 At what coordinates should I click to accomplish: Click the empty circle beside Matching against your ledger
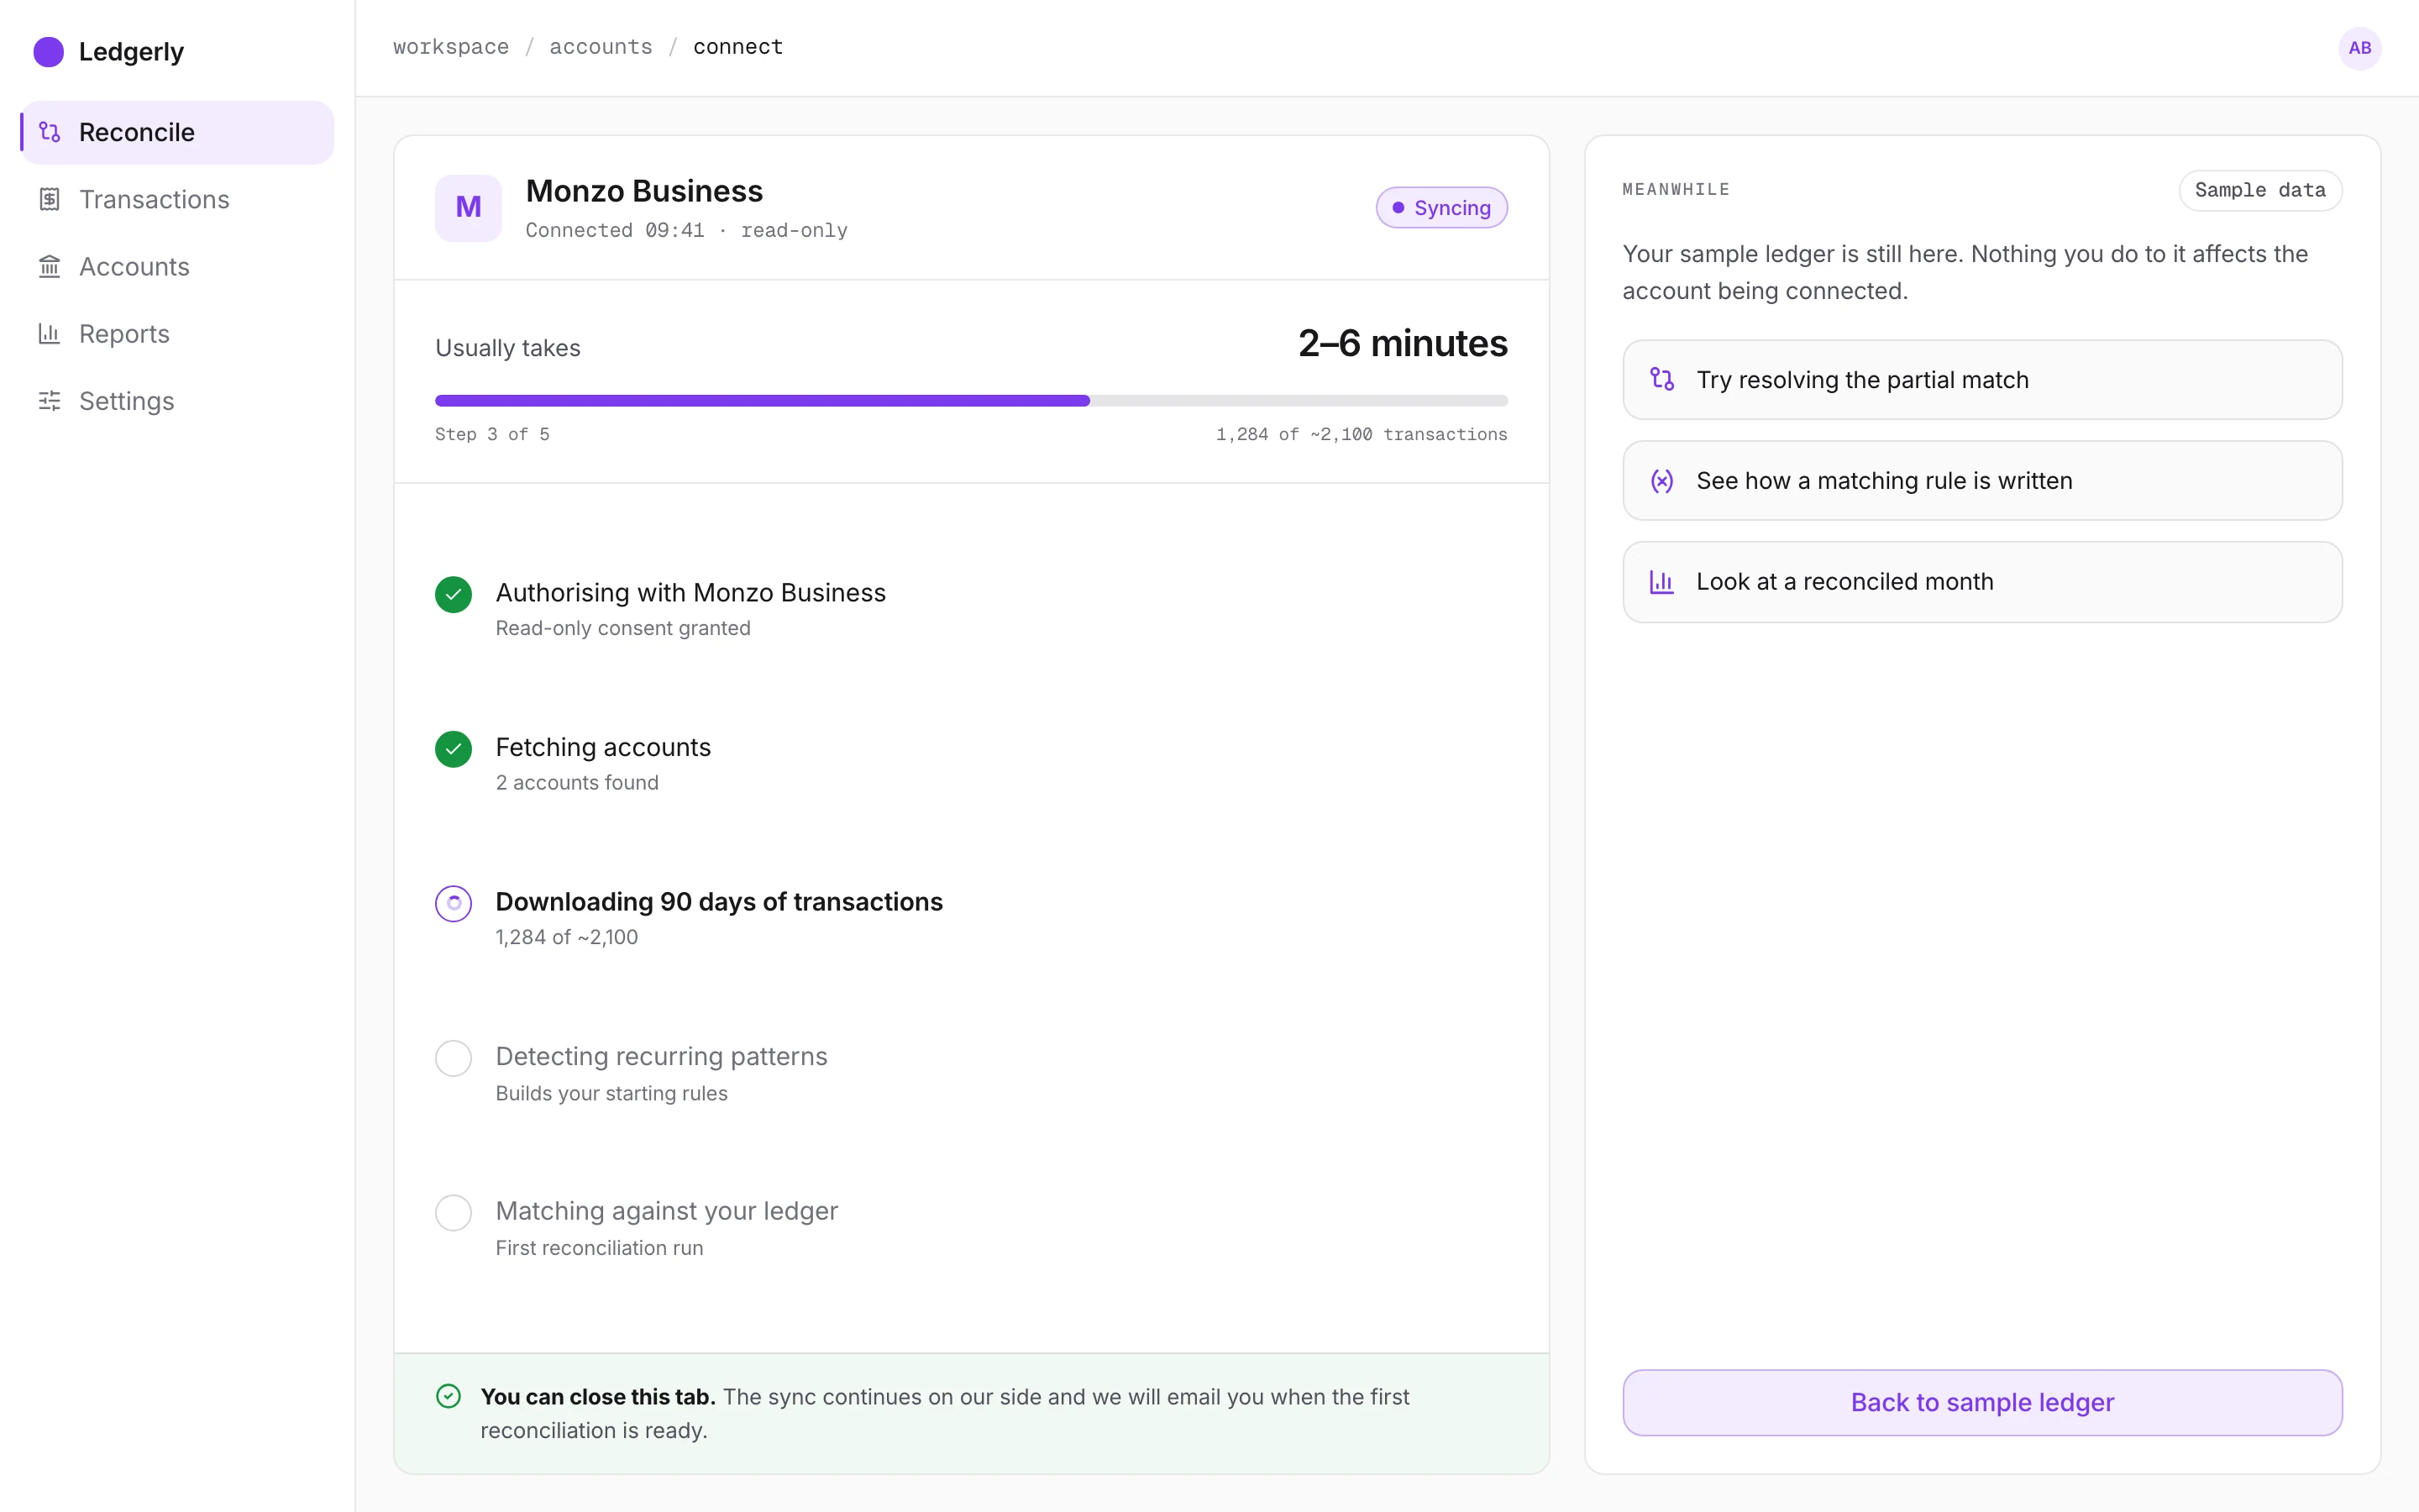coord(453,1213)
